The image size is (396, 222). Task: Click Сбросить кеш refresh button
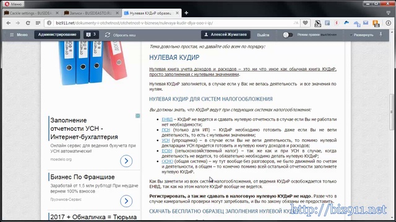pyautogui.click(x=121, y=35)
